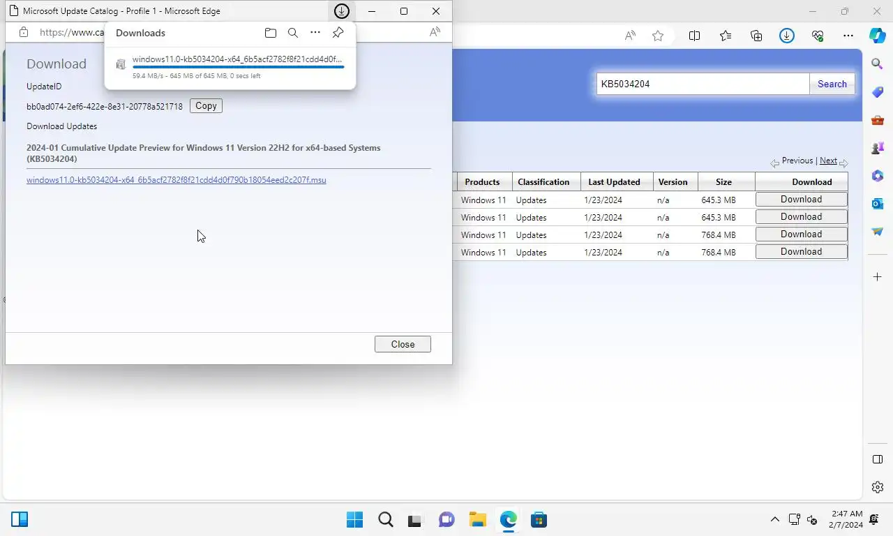
Task: View site information lock icon
Action: point(23,32)
